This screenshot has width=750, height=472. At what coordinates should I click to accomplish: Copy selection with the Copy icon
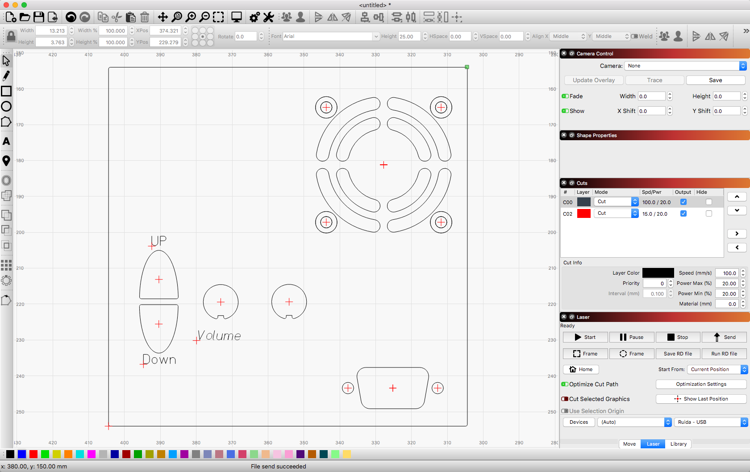coord(103,17)
